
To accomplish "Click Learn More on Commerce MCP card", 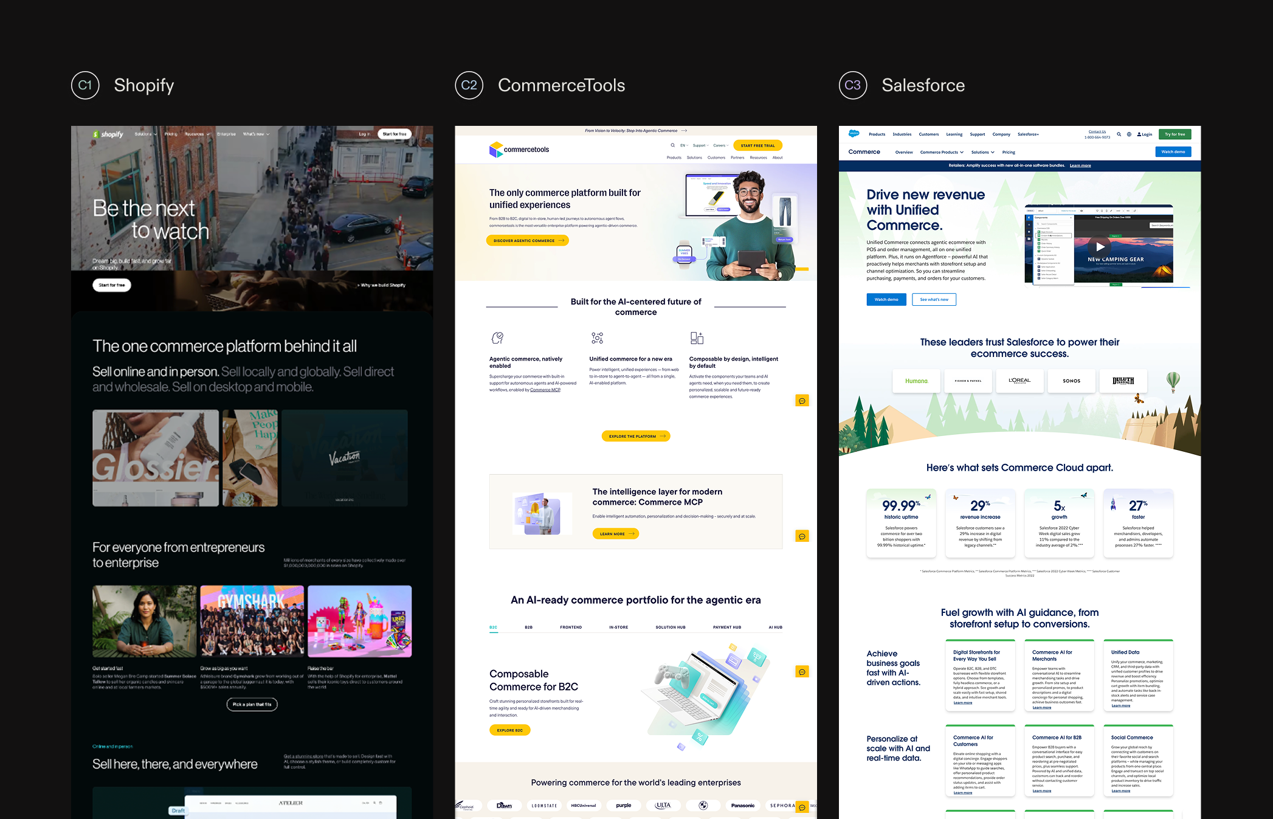I will 616,534.
